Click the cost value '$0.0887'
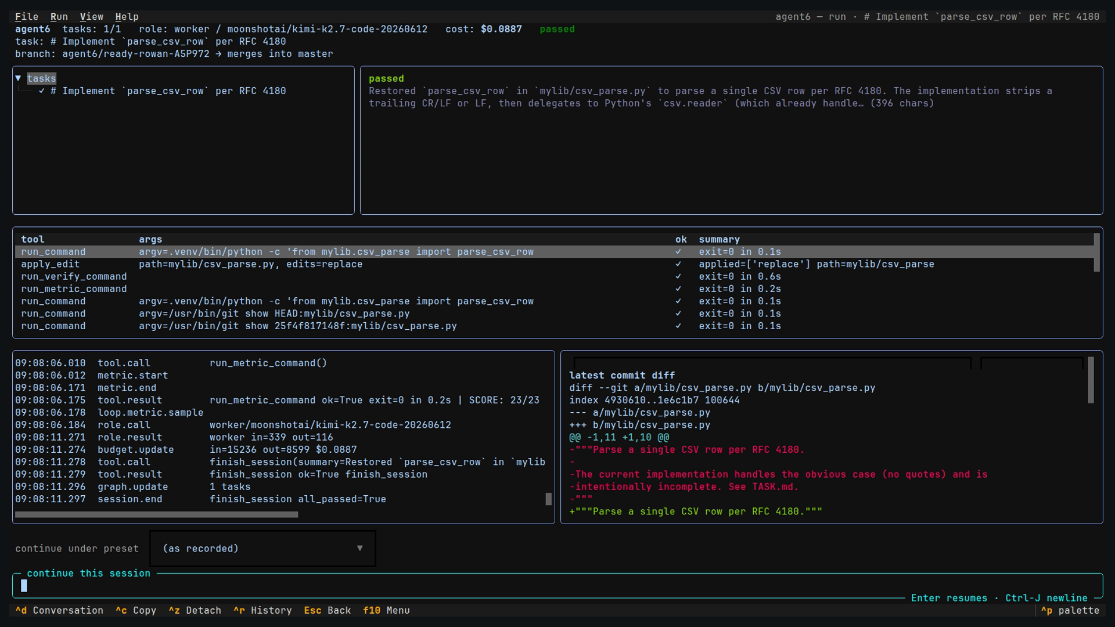The width and height of the screenshot is (1115, 627). click(501, 29)
